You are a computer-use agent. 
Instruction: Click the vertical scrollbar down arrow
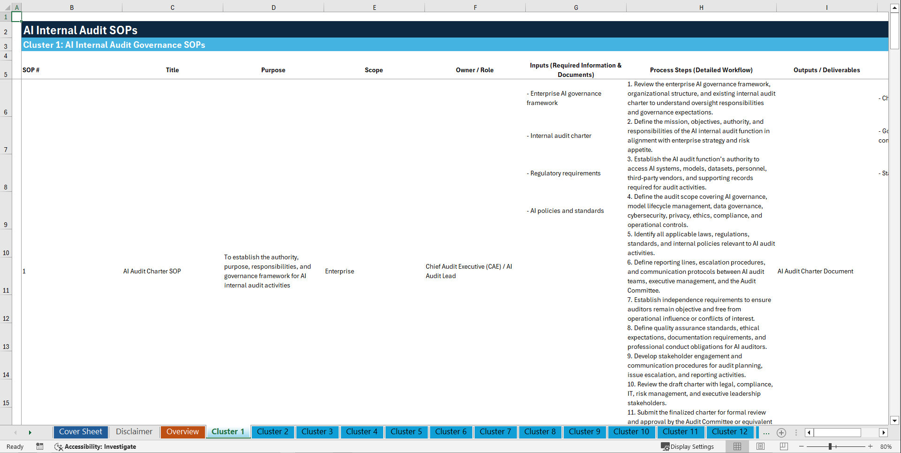(894, 421)
